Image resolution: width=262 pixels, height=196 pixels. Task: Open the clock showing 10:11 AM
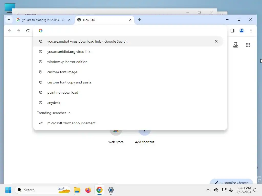[x=244, y=190]
